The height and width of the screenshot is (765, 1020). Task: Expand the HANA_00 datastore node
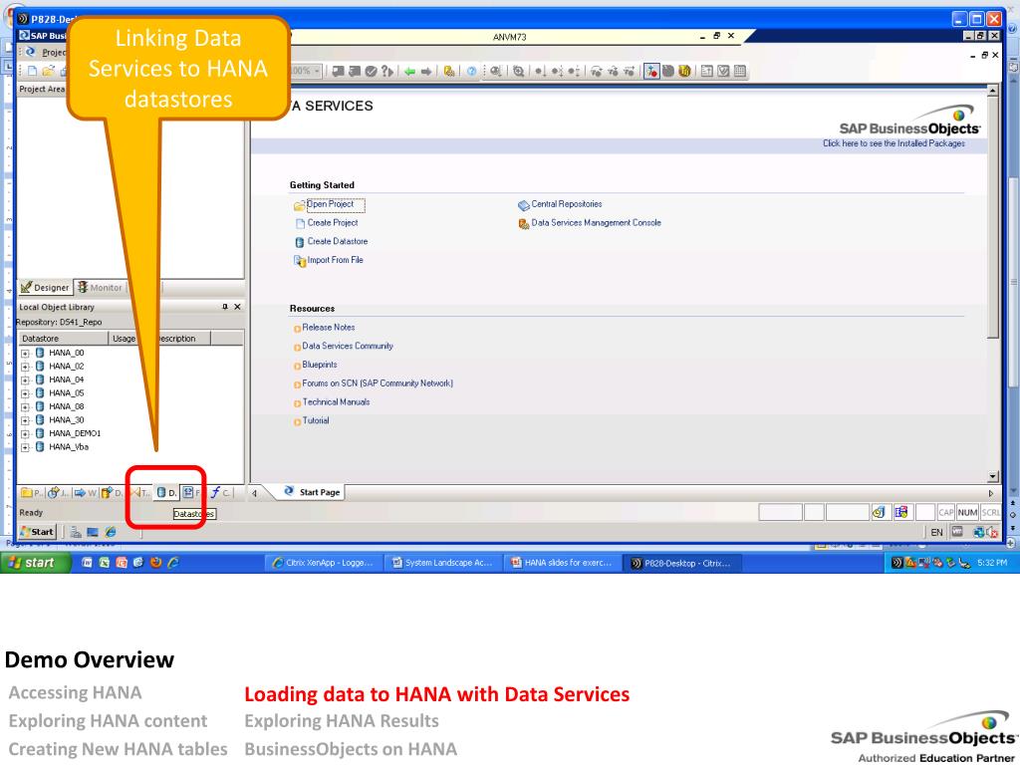coord(25,354)
